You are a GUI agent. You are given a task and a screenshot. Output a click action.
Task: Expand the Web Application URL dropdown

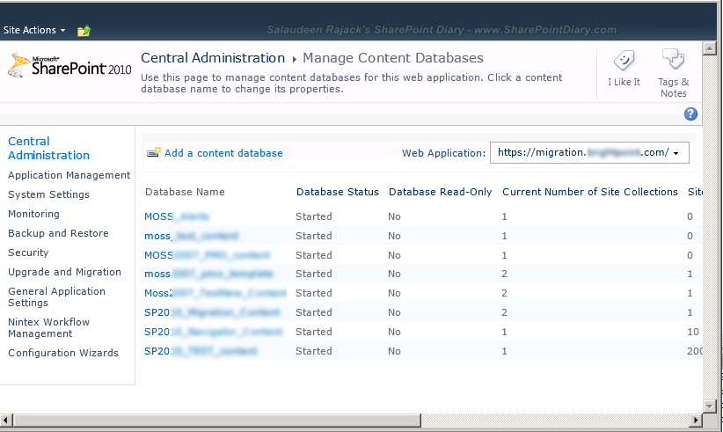click(x=589, y=152)
